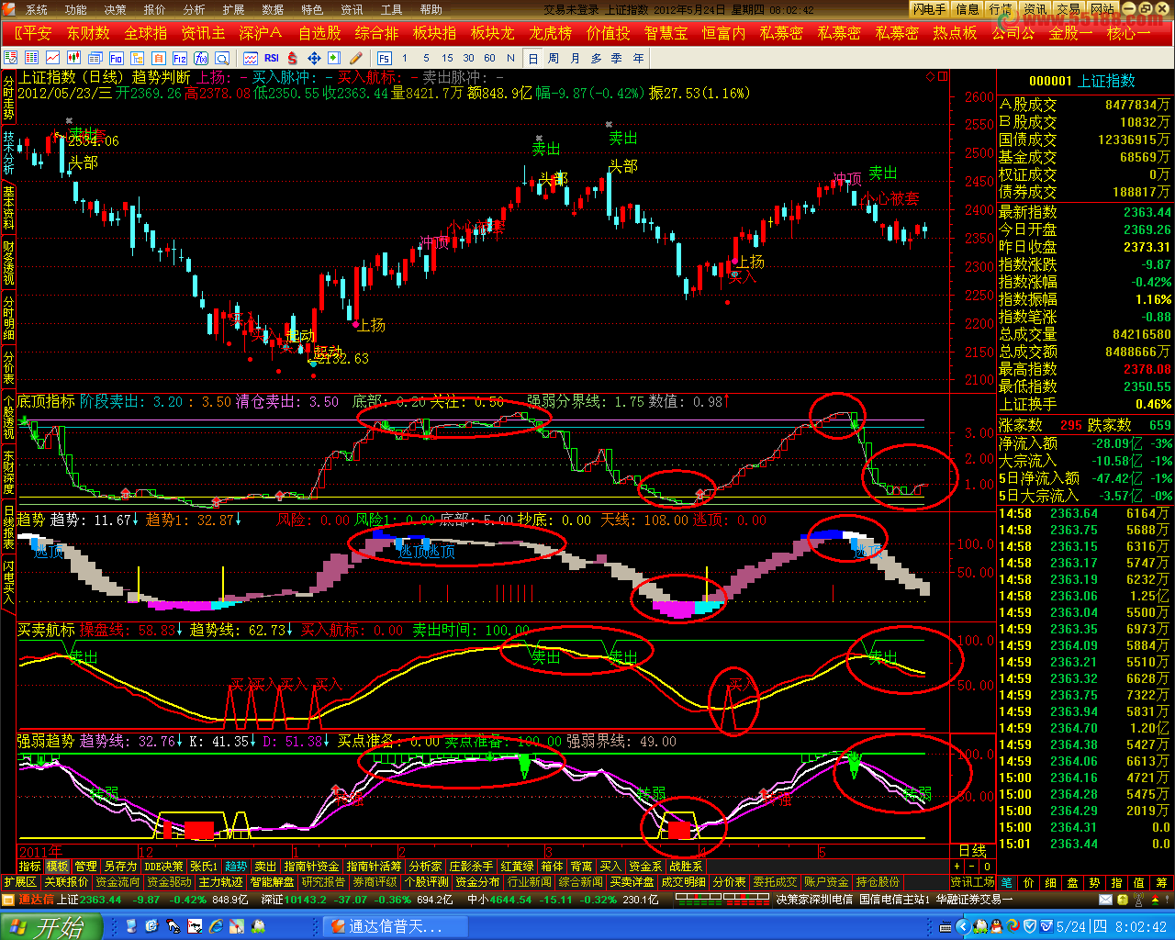Select the 年 yearly period button
The height and width of the screenshot is (940, 1175).
(638, 58)
